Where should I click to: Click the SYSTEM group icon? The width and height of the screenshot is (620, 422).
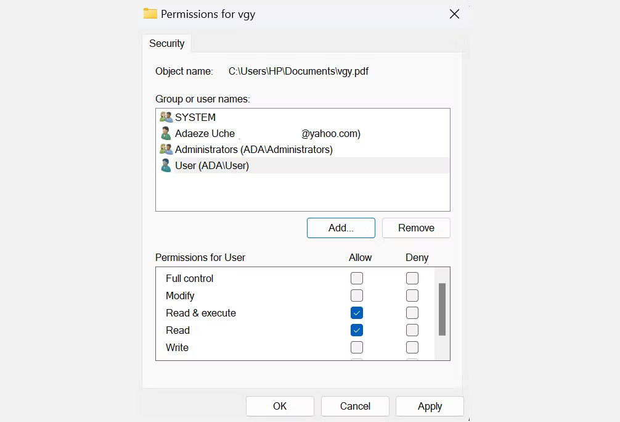166,117
